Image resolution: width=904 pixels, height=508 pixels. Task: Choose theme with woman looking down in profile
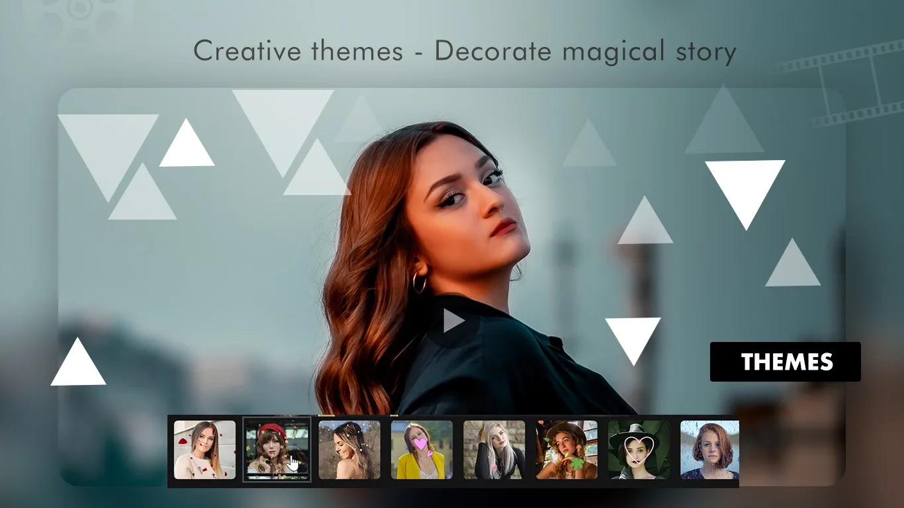tap(349, 450)
